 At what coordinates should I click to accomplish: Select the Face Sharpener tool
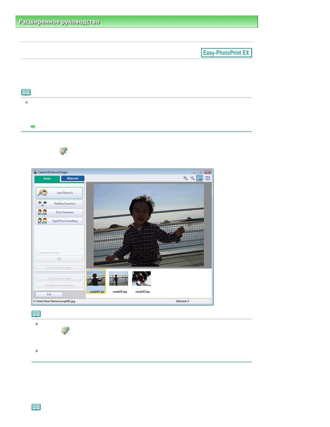59,212
